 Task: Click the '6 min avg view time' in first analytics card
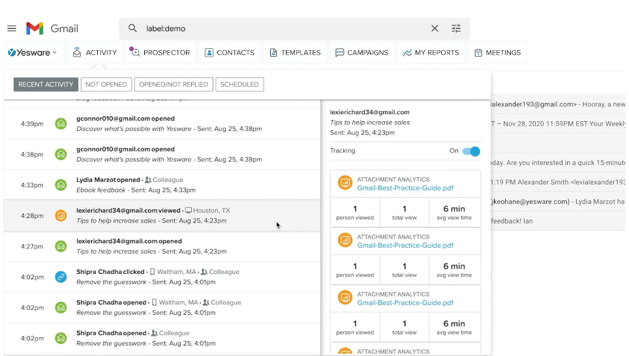(x=454, y=213)
